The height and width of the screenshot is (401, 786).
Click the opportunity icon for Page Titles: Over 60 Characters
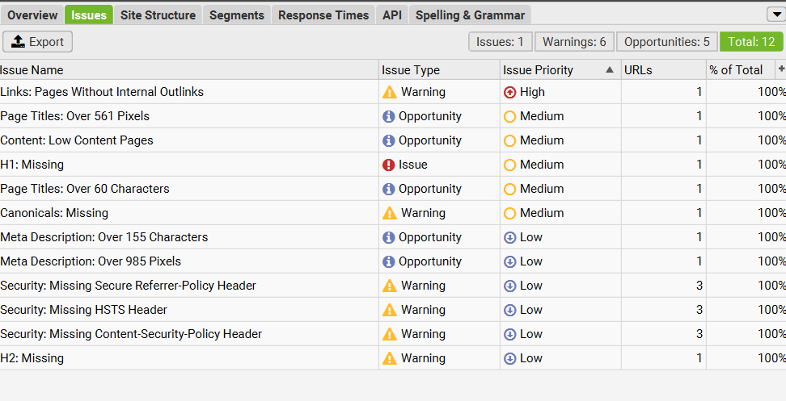388,189
